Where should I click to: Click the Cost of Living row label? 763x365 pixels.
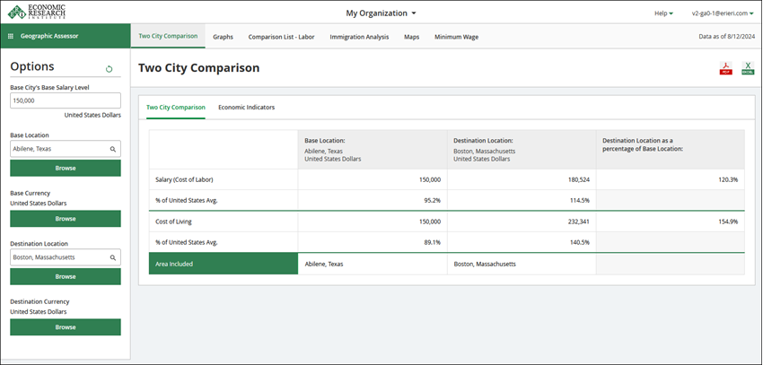tap(174, 222)
